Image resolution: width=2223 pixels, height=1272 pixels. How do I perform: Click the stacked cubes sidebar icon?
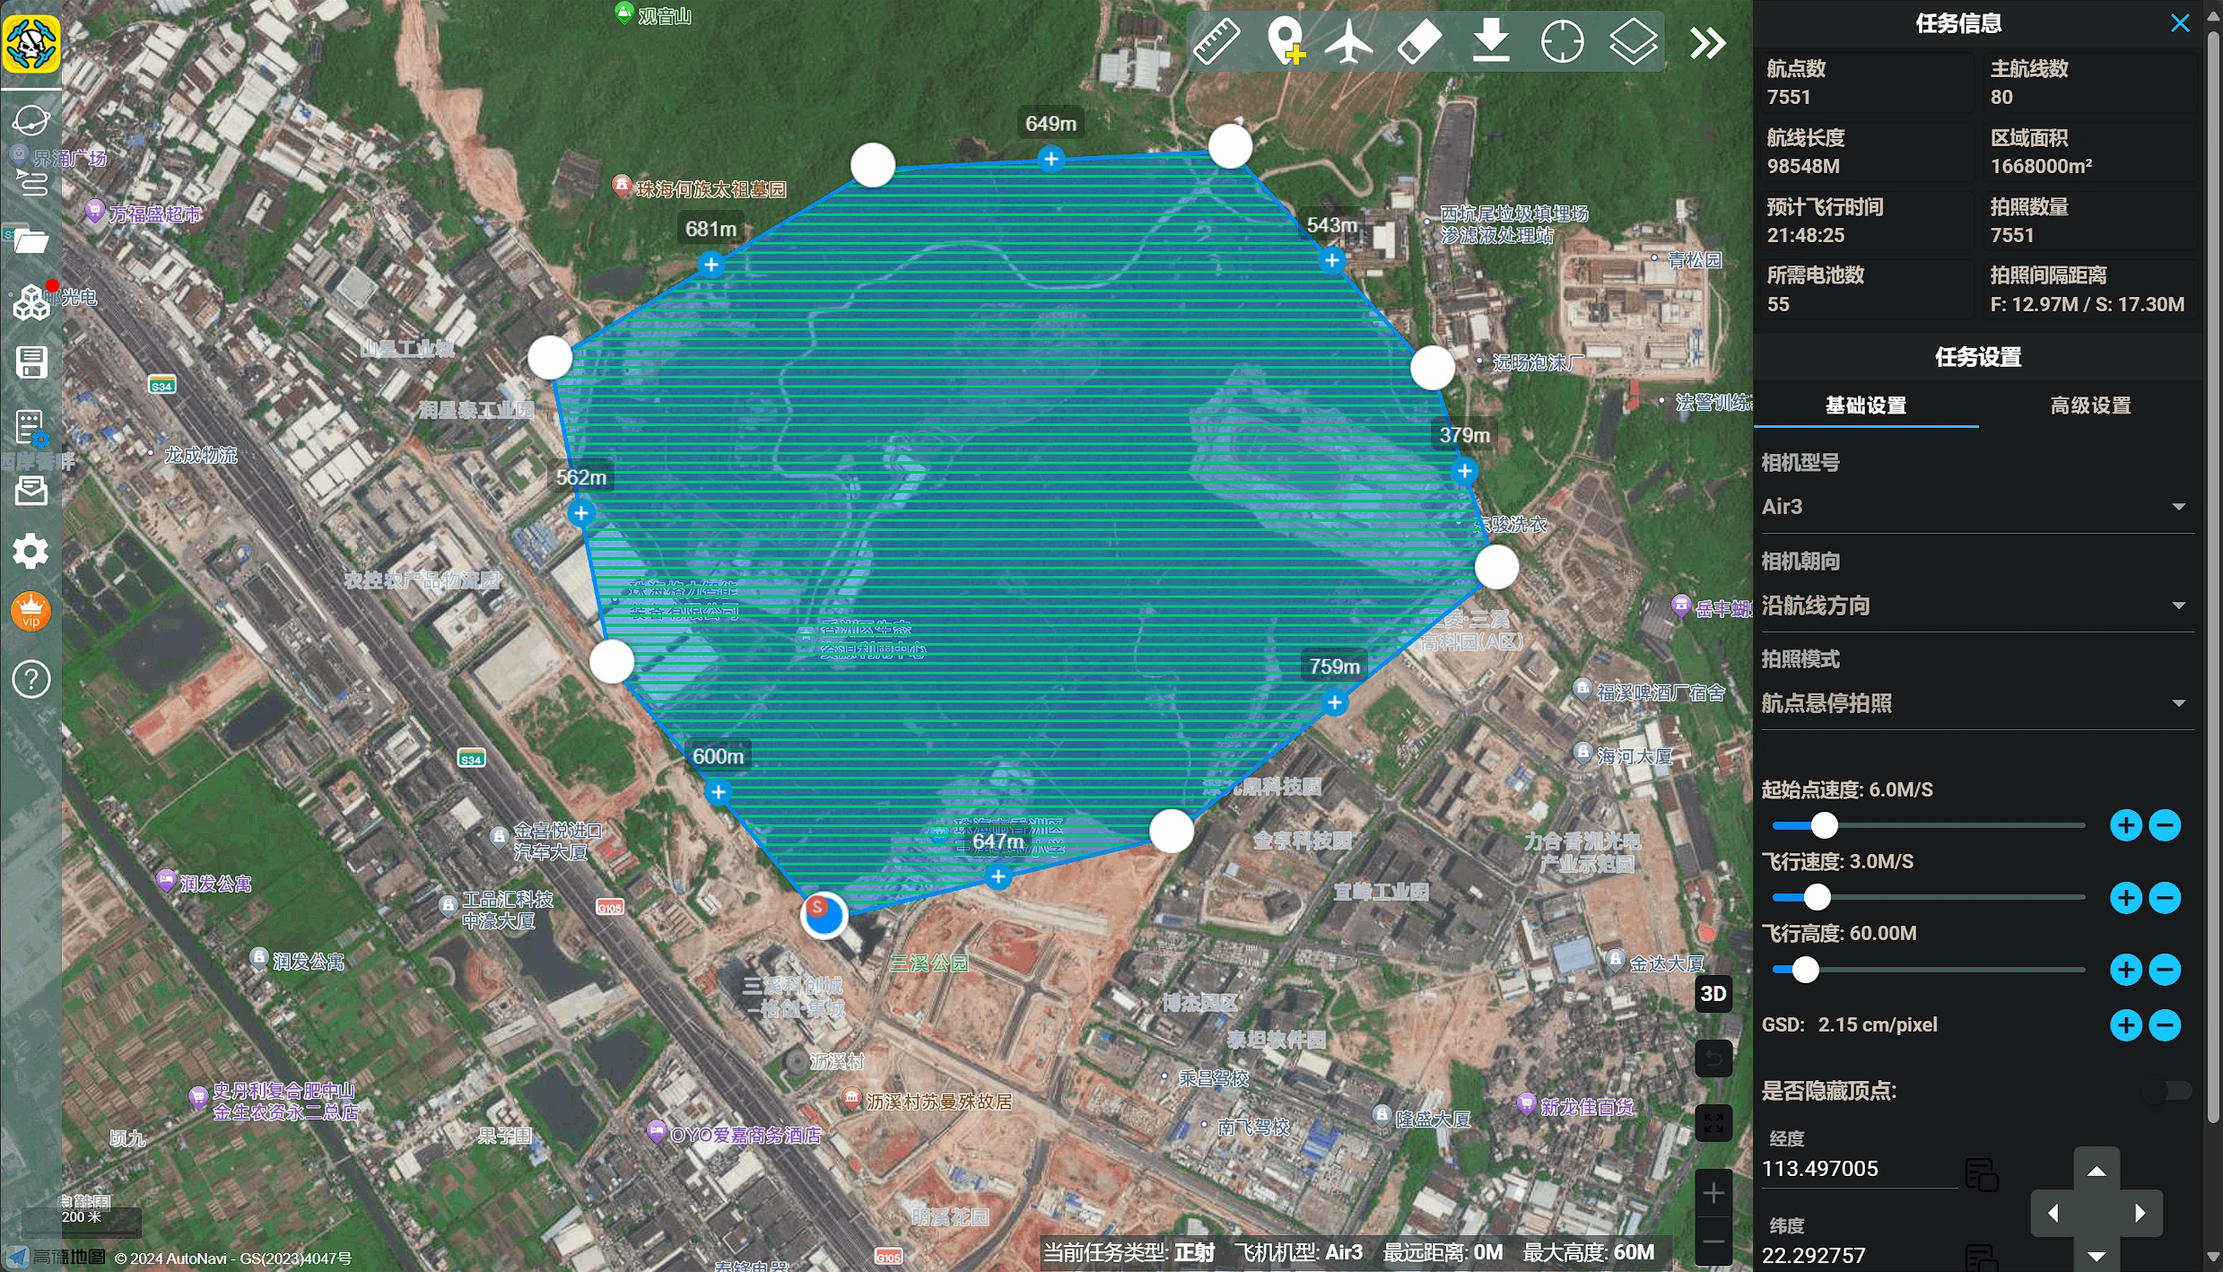pos(31,302)
